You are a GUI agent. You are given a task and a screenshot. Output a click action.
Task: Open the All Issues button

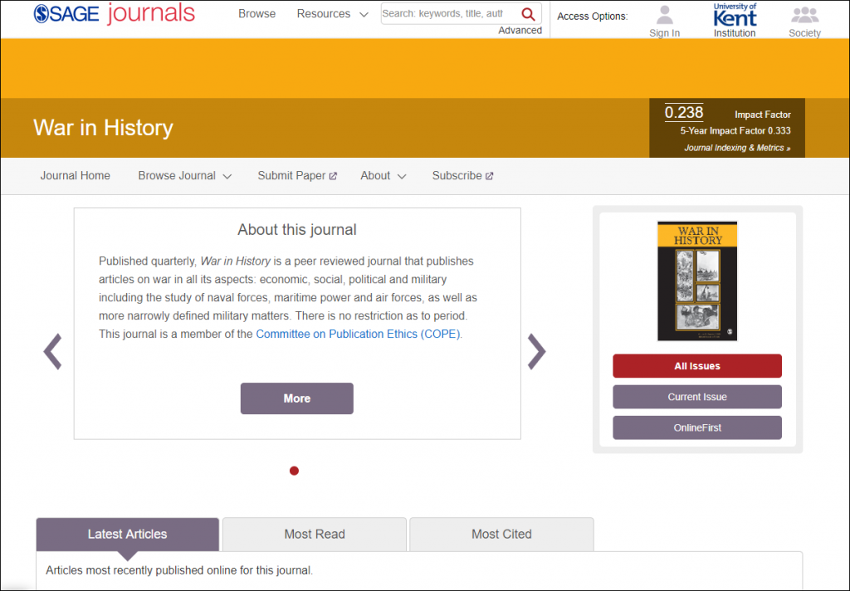tap(696, 366)
